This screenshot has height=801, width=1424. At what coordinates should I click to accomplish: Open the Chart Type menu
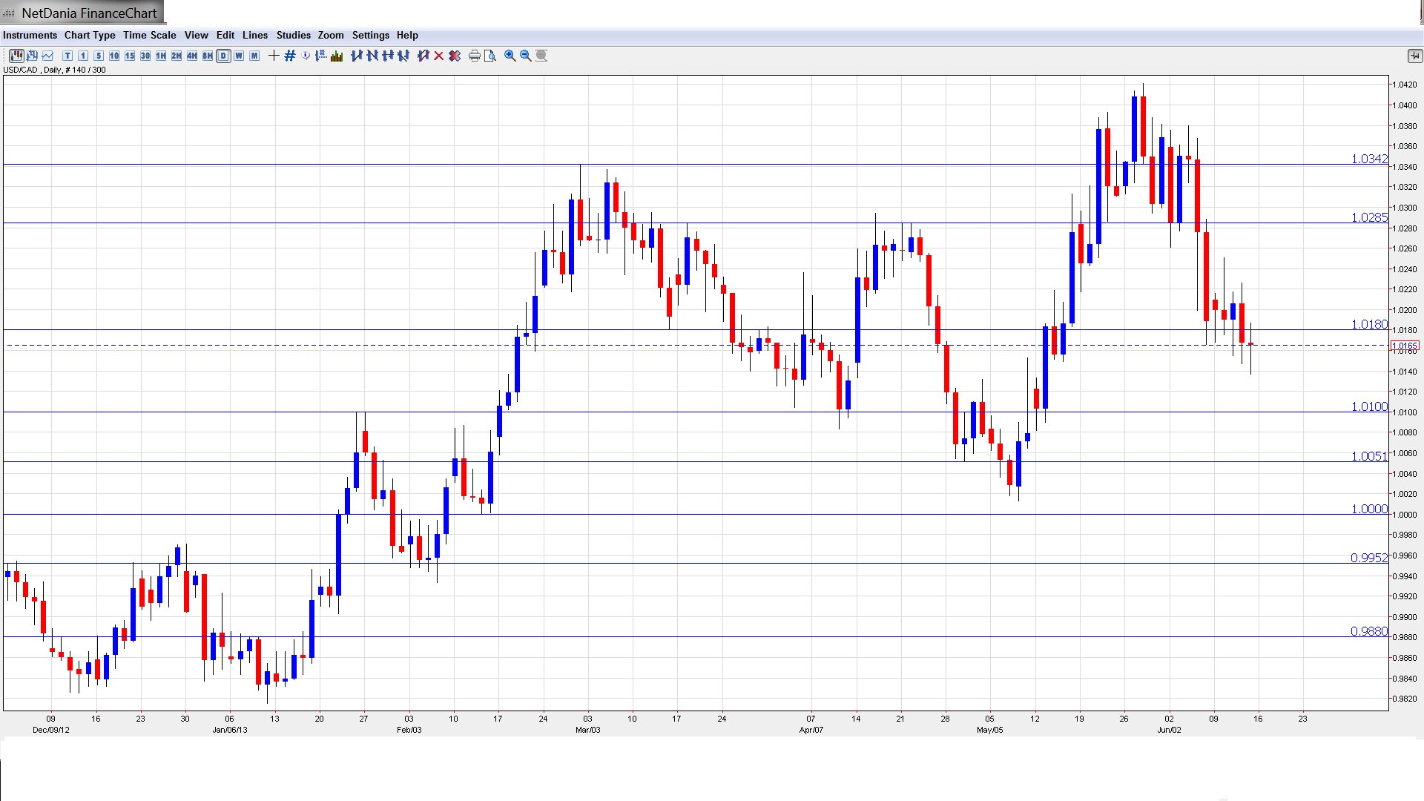coord(90,35)
